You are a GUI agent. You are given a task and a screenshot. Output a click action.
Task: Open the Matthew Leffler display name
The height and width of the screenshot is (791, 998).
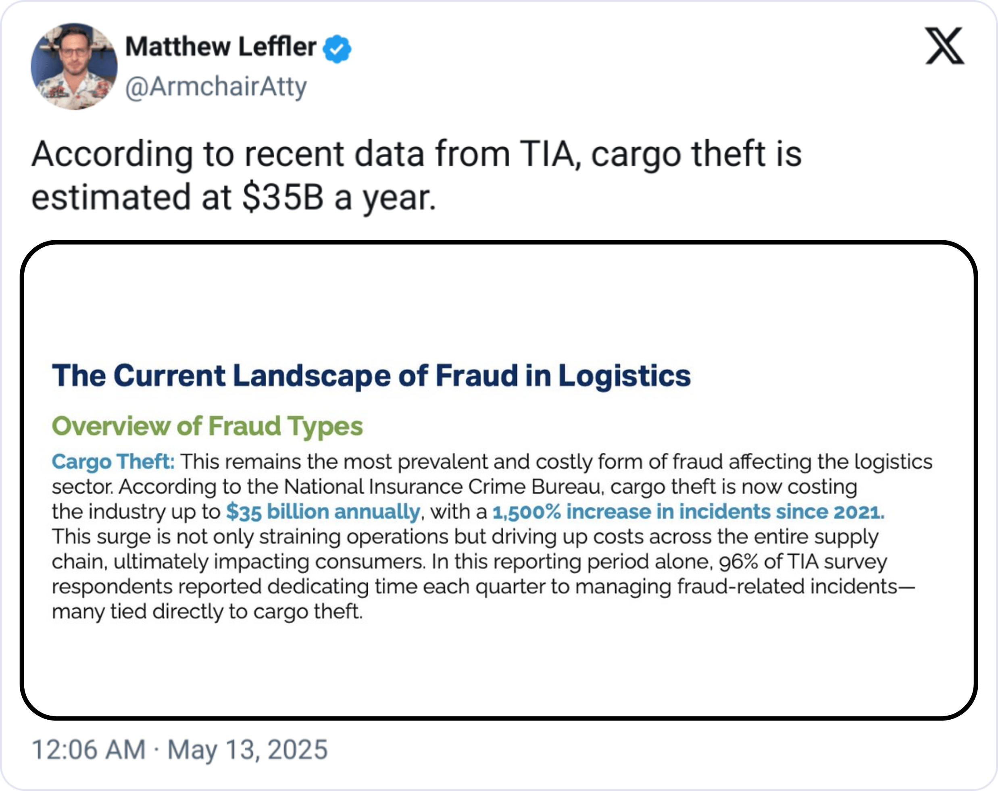[221, 47]
